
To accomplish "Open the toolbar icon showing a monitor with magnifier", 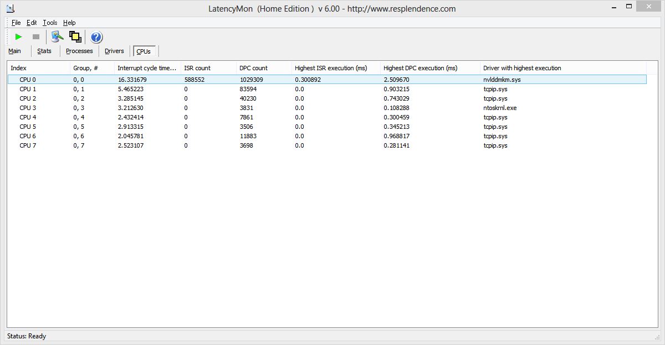I will [57, 37].
